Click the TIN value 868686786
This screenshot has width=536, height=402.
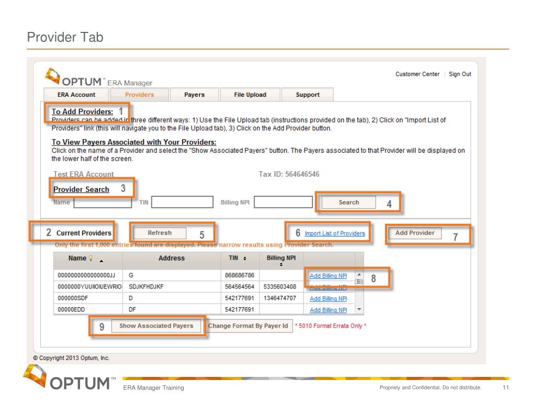(240, 275)
